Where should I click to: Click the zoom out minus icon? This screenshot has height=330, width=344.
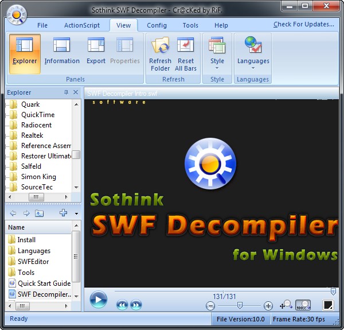pos(210,306)
